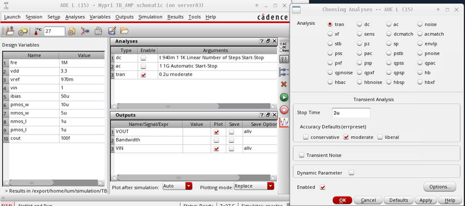
Task: Open the edit variables sliders icon
Action: pyautogui.click(x=284, y=59)
